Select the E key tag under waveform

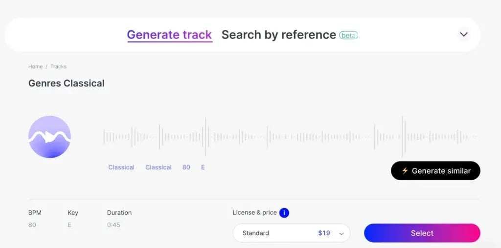coord(203,167)
